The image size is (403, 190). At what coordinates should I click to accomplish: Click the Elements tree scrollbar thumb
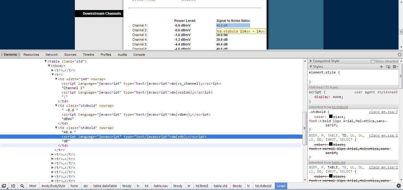click(305, 128)
